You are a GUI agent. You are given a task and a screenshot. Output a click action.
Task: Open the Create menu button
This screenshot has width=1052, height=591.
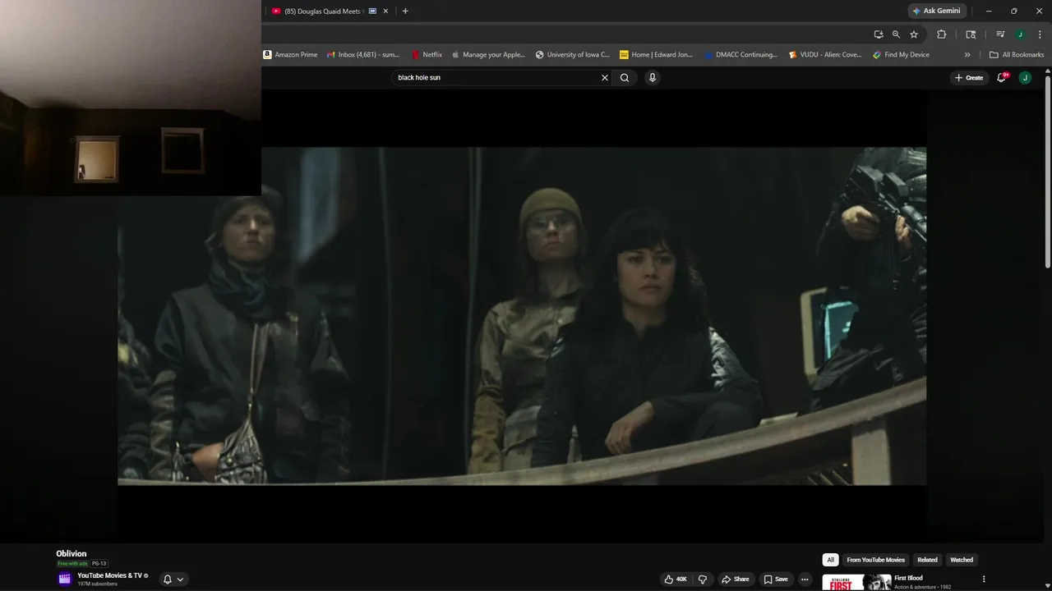click(969, 77)
